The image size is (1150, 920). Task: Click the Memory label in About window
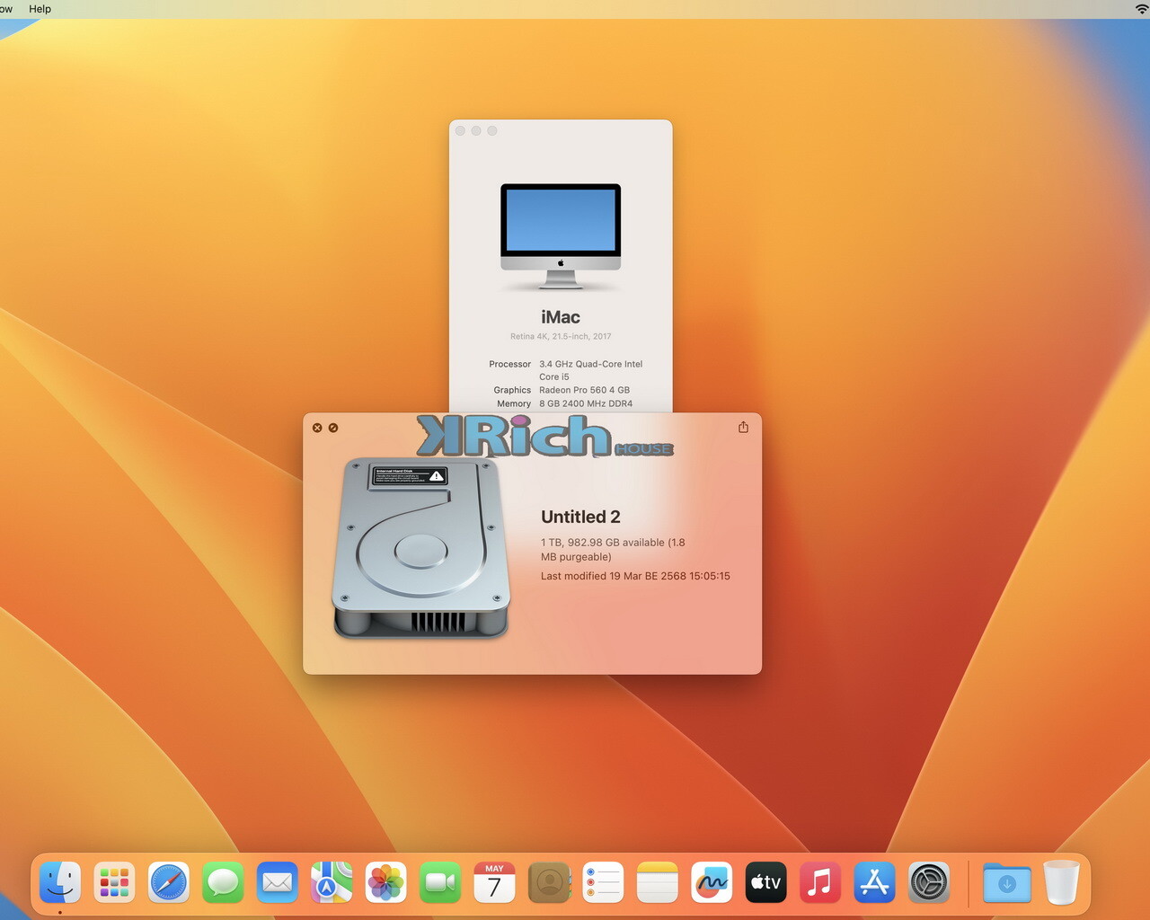pos(514,403)
